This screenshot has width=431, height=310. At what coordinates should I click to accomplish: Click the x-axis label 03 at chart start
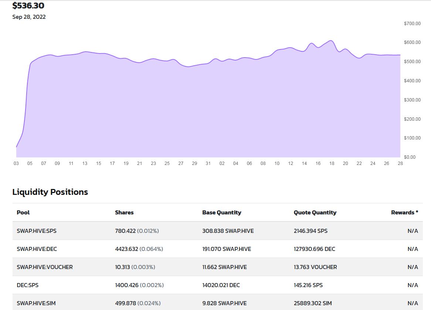click(x=16, y=163)
